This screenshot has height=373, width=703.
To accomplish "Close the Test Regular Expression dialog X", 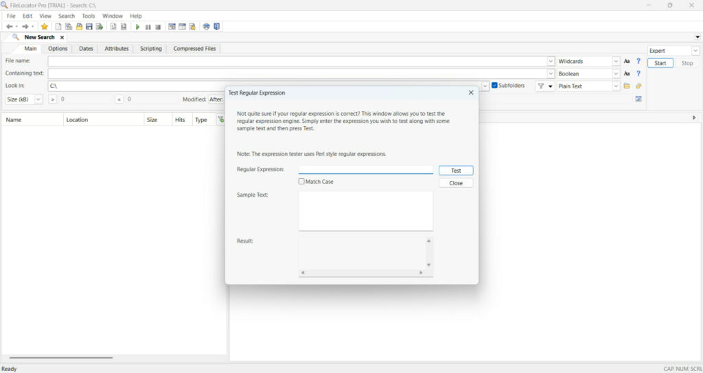I will [x=471, y=93].
